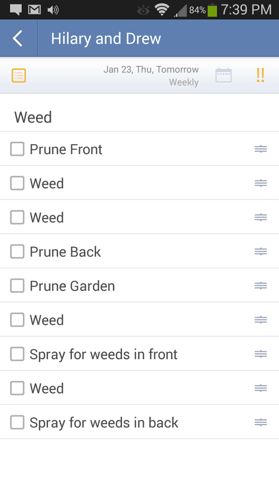279x497 pixels.
Task: Edit the Weed task title field
Action: [x=139, y=117]
